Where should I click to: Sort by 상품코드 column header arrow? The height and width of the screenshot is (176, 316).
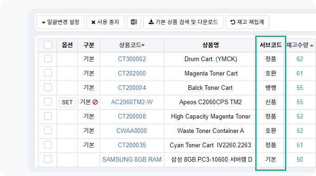pos(143,45)
